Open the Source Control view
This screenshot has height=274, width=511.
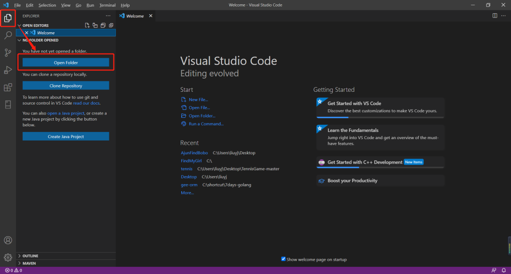tap(8, 53)
